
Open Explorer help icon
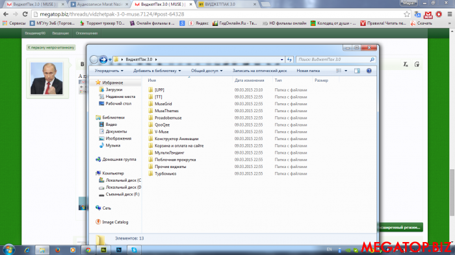point(369,71)
